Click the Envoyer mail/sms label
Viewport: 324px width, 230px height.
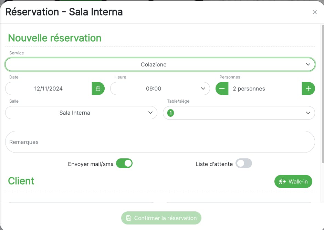(91, 164)
